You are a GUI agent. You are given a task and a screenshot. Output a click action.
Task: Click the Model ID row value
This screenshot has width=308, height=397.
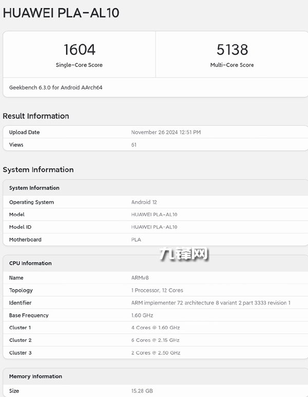154,227
